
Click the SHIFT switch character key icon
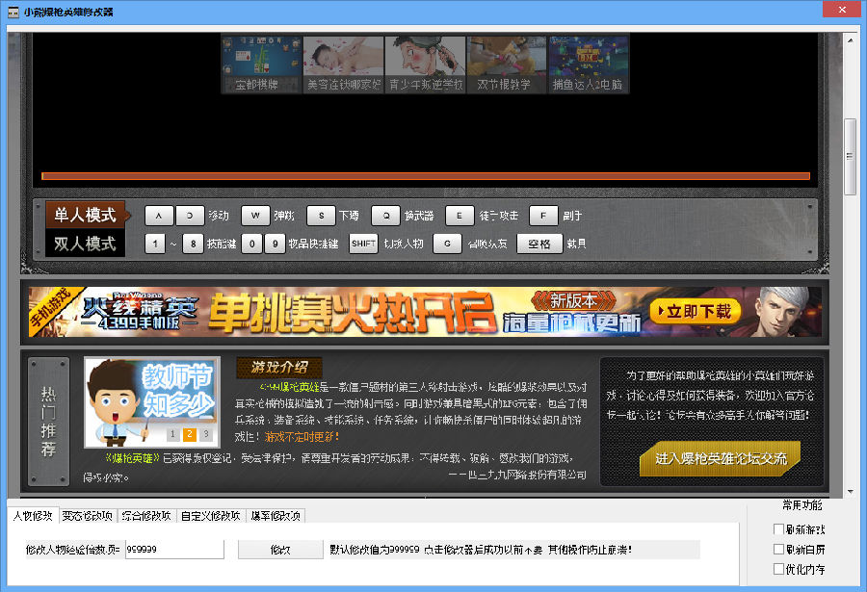pyautogui.click(x=363, y=244)
